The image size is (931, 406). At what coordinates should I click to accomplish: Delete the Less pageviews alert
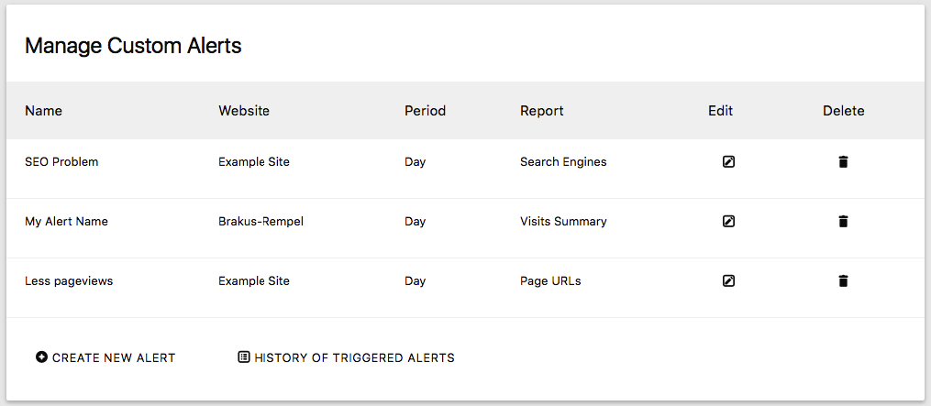[x=843, y=281]
